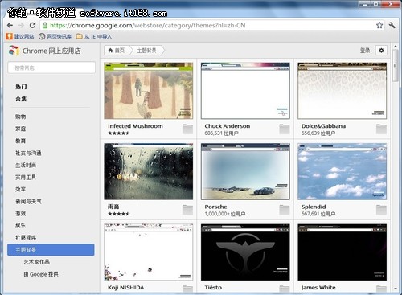Select 游戏 category
This screenshot has height=295, width=402.
coord(21,214)
